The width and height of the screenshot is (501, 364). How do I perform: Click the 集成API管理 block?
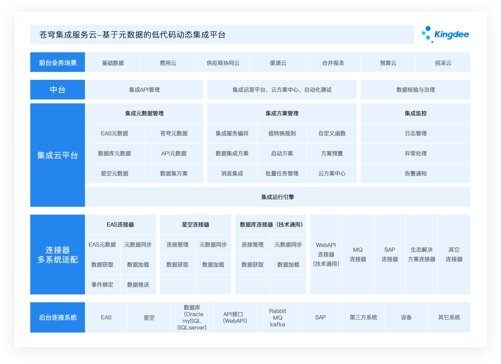(144, 90)
